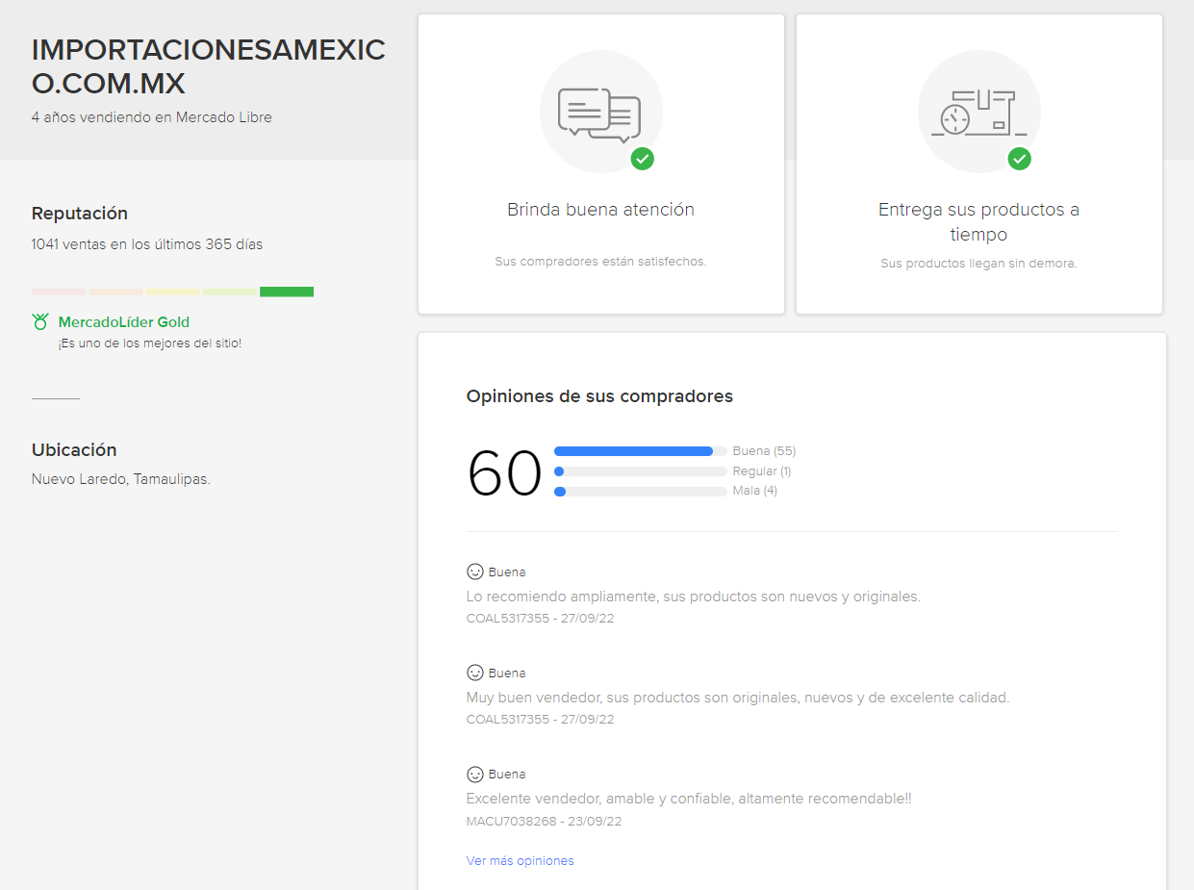Click the 'Regular (1)' label
The height and width of the screenshot is (890, 1194).
(762, 471)
